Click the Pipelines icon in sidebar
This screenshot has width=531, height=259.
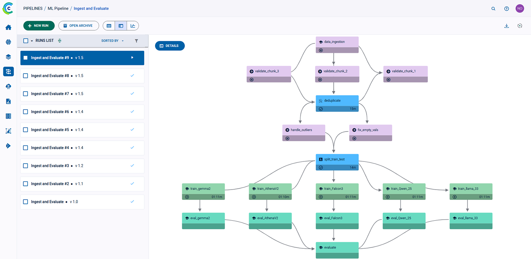coord(8,72)
